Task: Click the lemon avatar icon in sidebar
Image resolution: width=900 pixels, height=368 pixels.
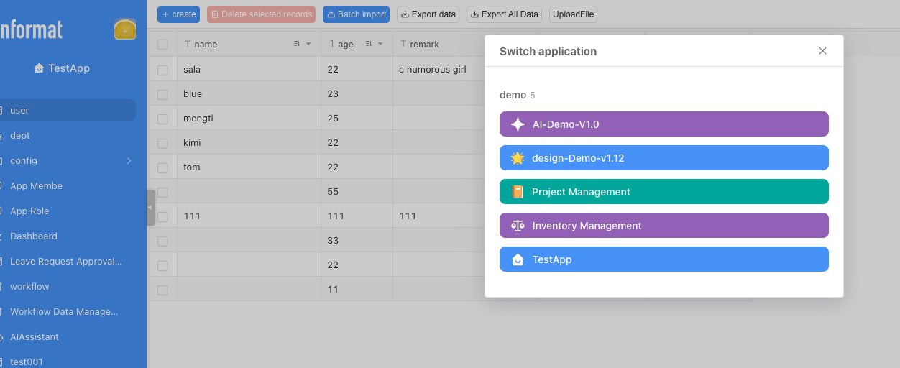Action: [125, 29]
